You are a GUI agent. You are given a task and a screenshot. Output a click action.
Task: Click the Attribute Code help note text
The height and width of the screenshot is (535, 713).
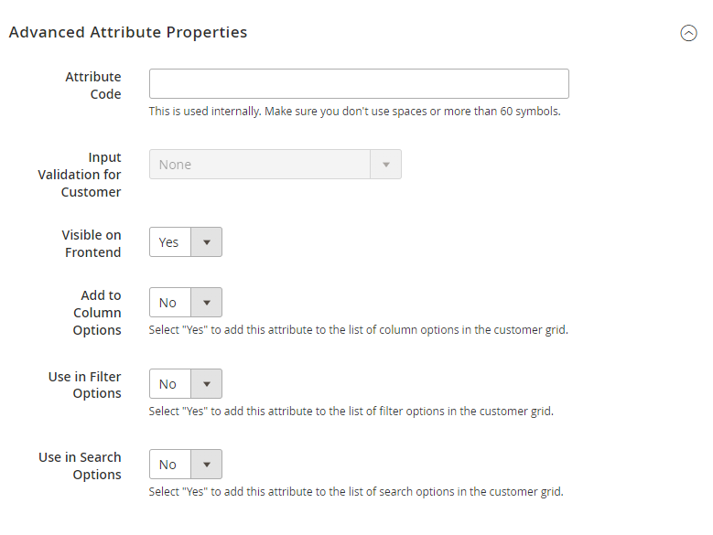click(x=355, y=112)
